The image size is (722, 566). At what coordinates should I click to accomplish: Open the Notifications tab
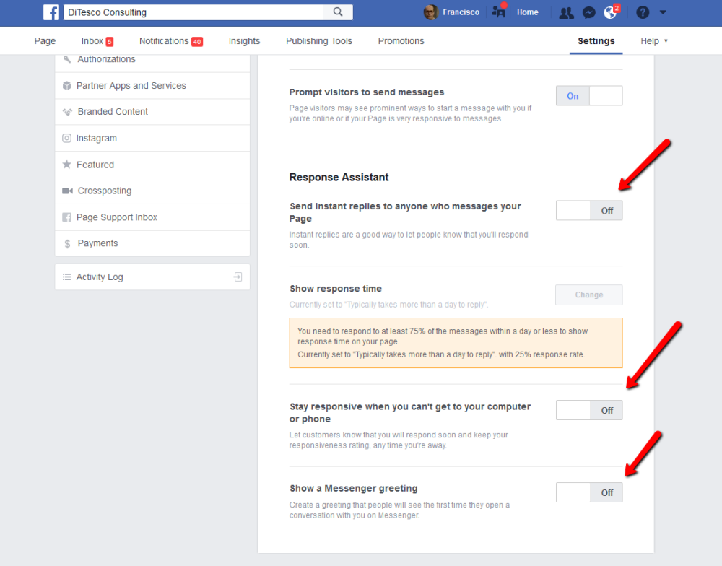click(171, 41)
